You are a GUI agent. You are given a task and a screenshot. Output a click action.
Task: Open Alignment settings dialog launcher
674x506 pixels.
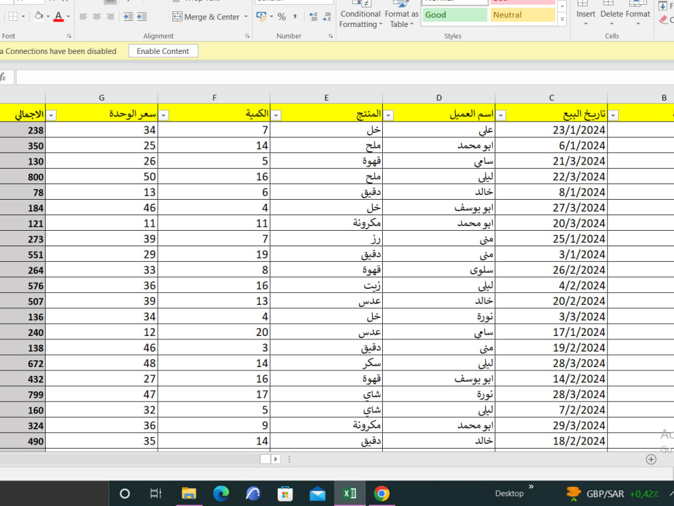tap(247, 36)
